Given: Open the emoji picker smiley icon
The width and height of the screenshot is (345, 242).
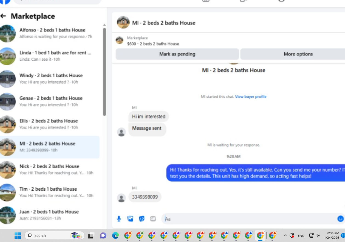Looking at the screenshot, I should [x=340, y=219].
